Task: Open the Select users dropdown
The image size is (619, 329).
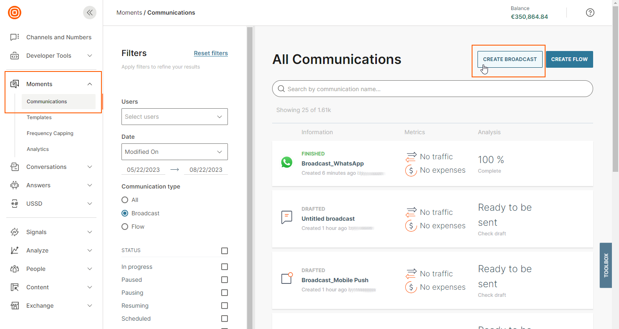Action: tap(174, 117)
